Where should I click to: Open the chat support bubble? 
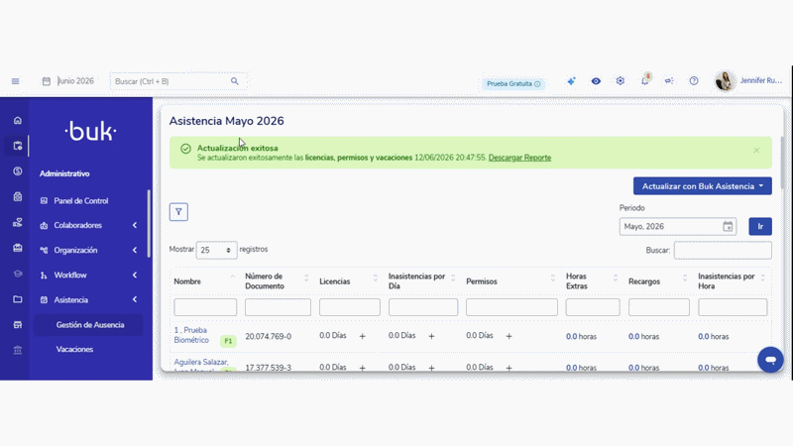[770, 360]
